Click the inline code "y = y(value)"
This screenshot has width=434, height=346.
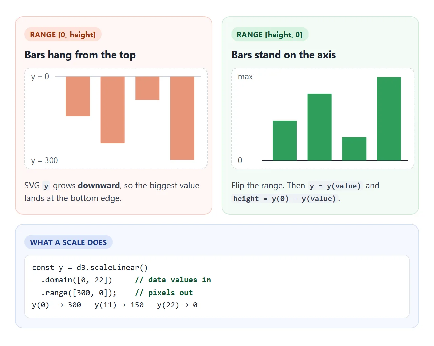[335, 186]
